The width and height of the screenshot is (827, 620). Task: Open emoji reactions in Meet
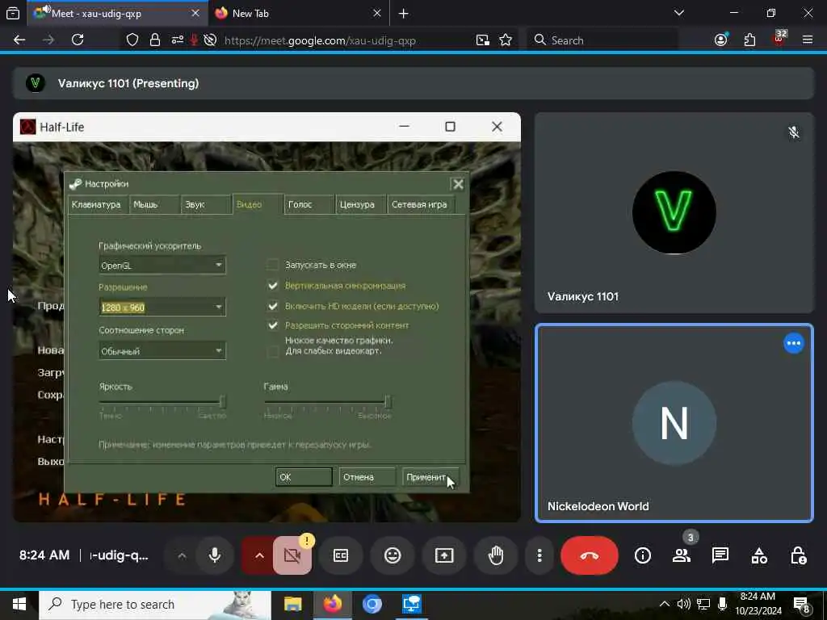(x=393, y=555)
